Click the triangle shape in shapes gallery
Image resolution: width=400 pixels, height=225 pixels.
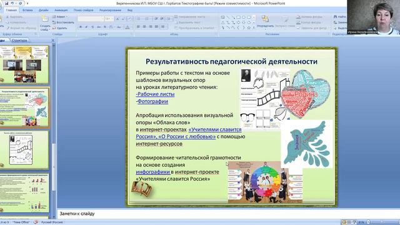pyautogui.click(x=222, y=22)
